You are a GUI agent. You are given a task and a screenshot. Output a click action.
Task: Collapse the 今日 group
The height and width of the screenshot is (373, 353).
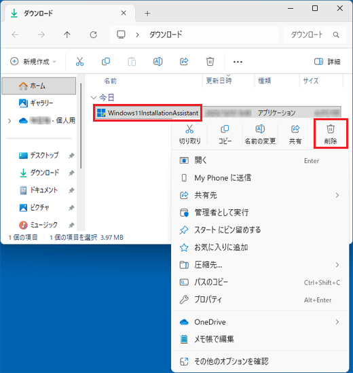coord(94,98)
